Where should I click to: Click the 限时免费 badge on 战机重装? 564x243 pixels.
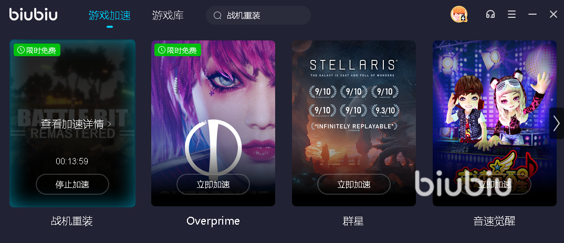click(37, 50)
